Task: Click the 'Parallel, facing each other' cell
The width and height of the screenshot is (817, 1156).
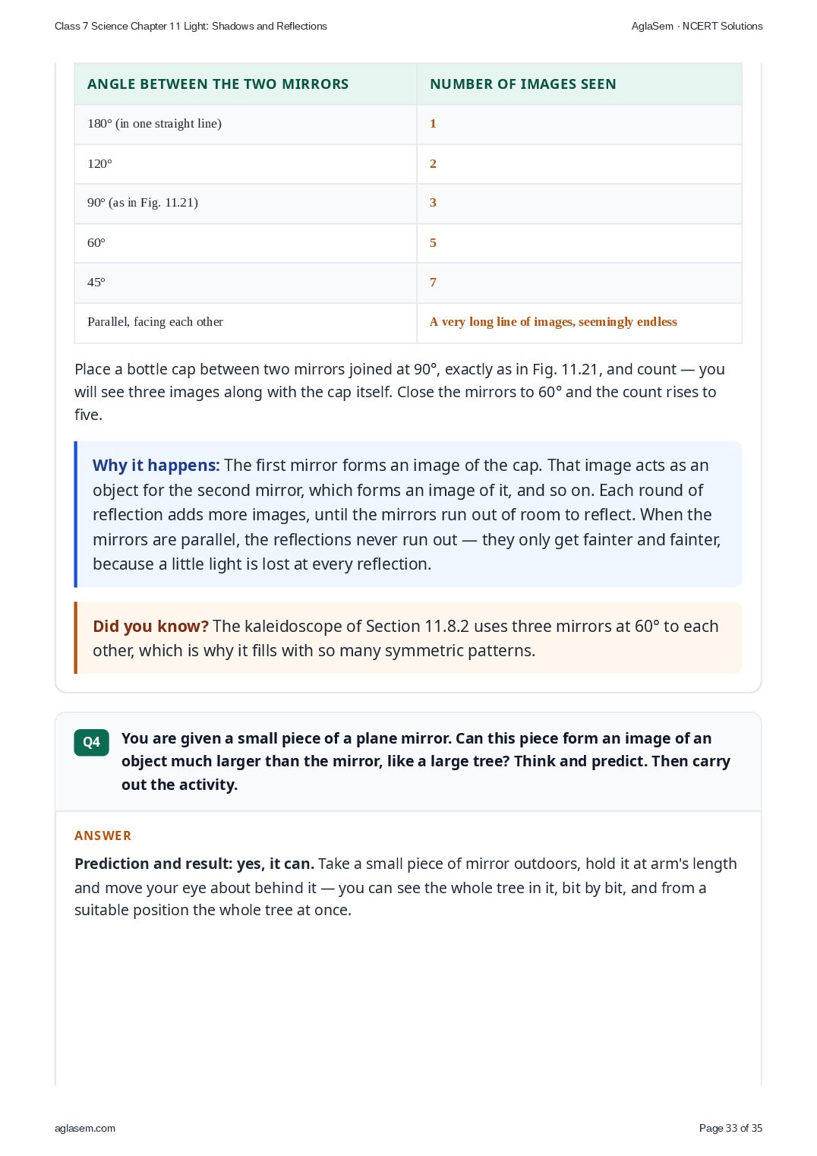Action: [245, 322]
